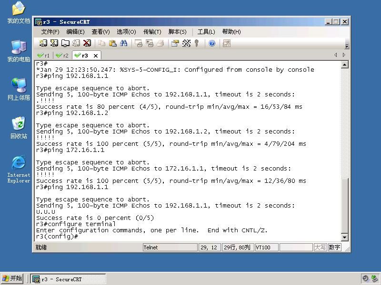Click the %SYS-5-CONFIG_I log line

(x=175, y=70)
